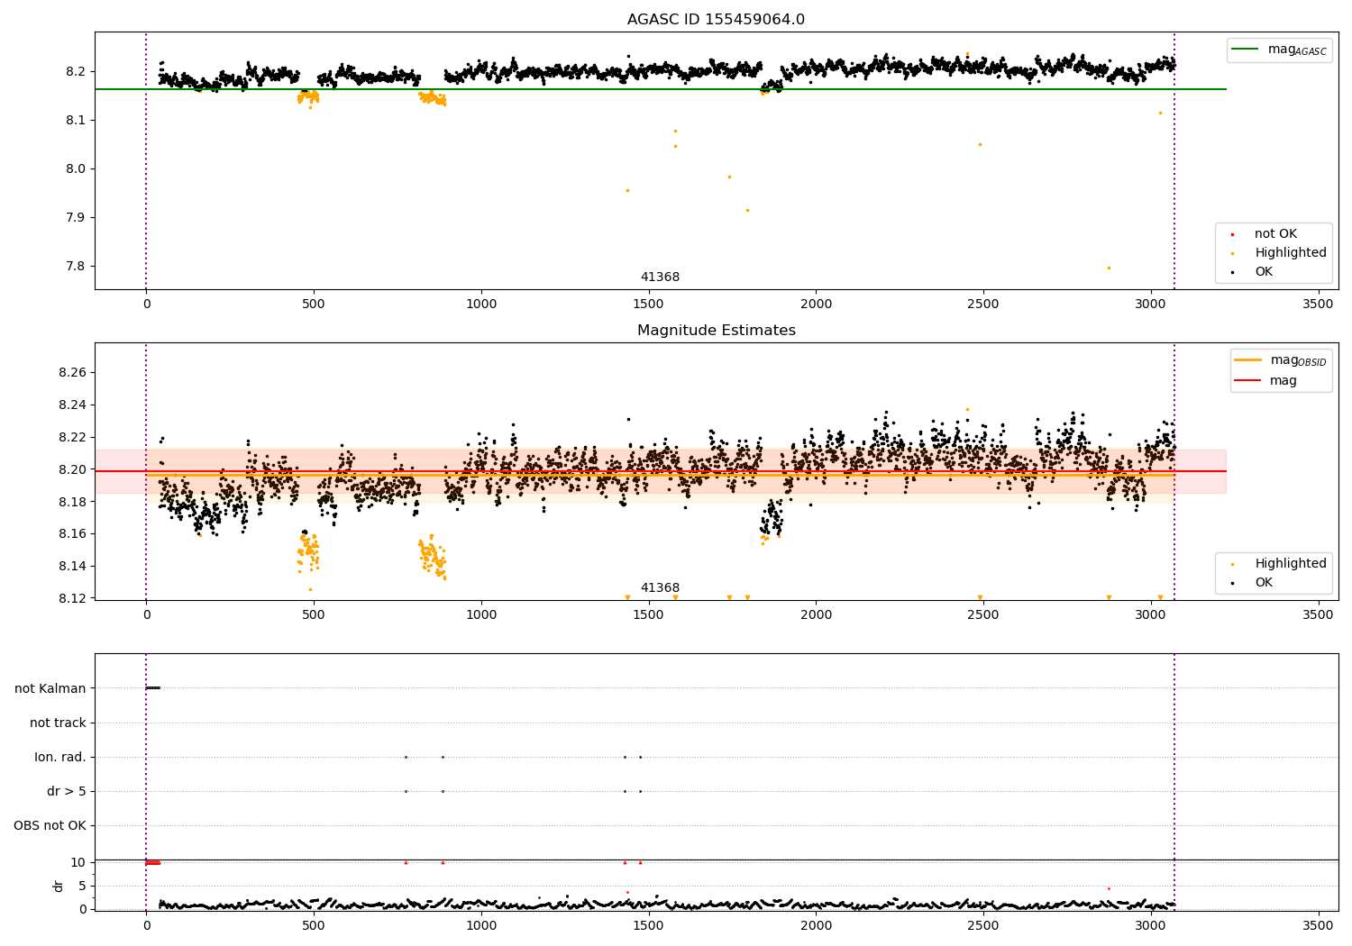
Task: Click the 'dr > 5' axis label
Action: click(x=67, y=791)
